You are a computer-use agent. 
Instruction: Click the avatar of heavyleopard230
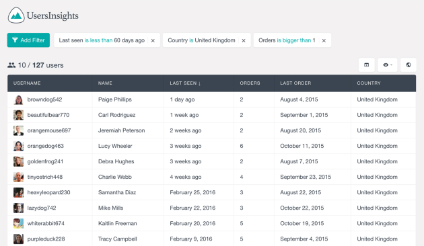click(18, 192)
